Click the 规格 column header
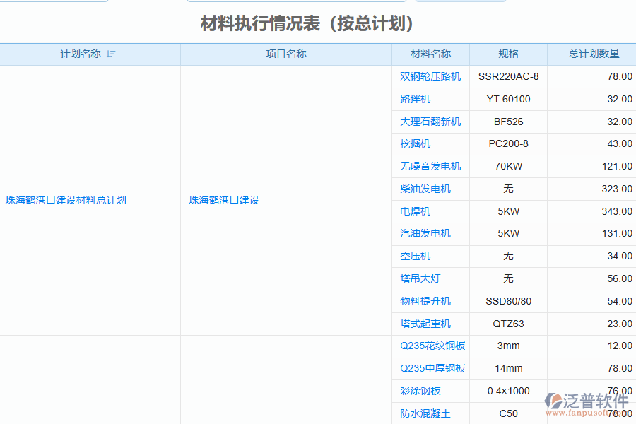The image size is (636, 424). coord(508,54)
